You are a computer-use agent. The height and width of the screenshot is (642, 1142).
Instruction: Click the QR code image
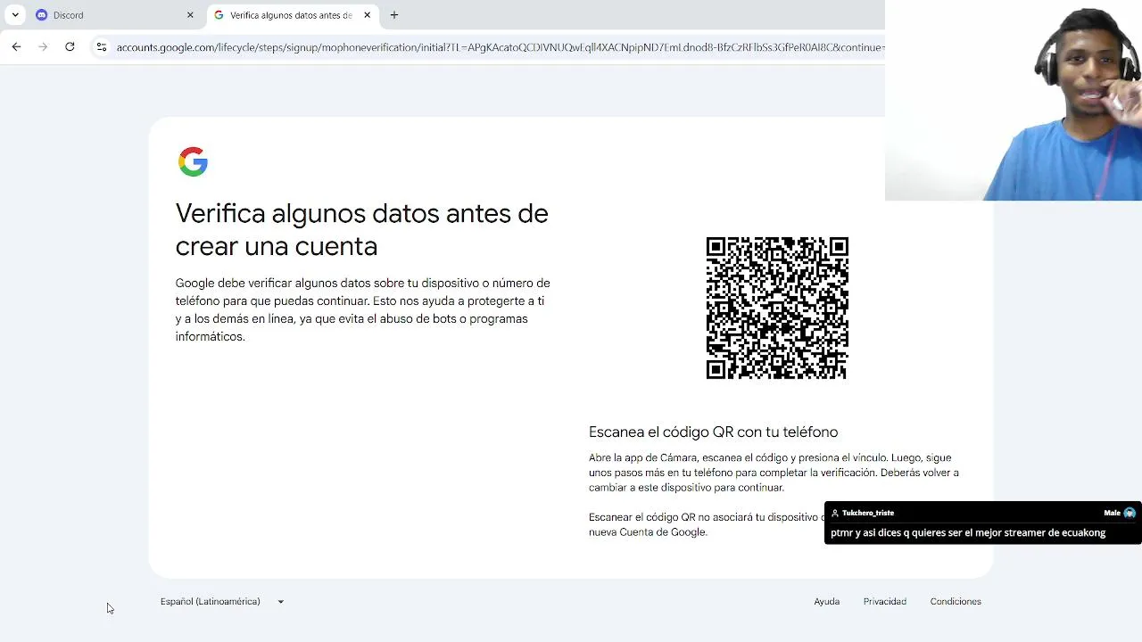777,308
